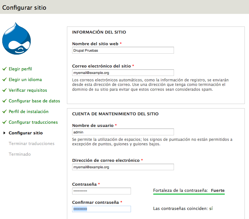Click the Confirmar contraseña field
249x219 pixels.
[x=102, y=209]
